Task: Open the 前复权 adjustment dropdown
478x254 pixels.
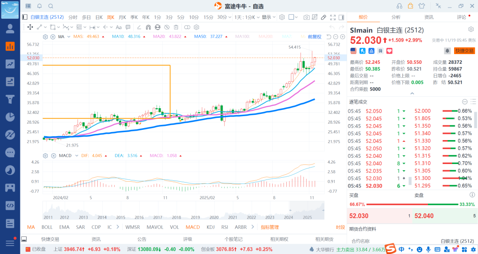Action: click(315, 37)
